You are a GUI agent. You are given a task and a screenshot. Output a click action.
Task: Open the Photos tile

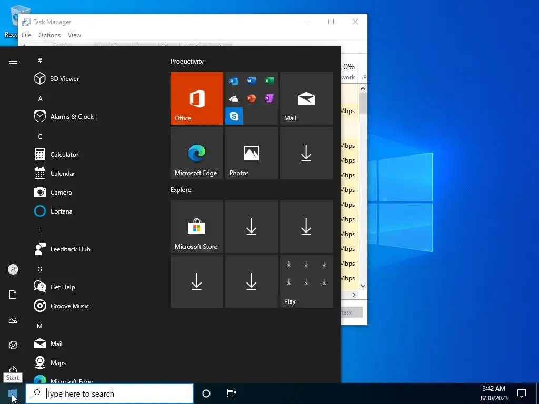coord(251,153)
